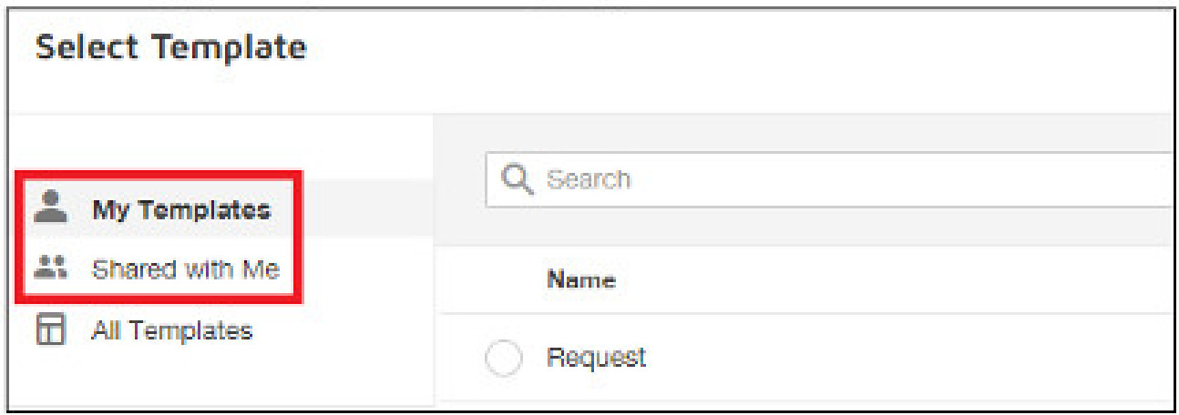Click the My Templates text label
This screenshot has height=415, width=1179.
point(181,210)
